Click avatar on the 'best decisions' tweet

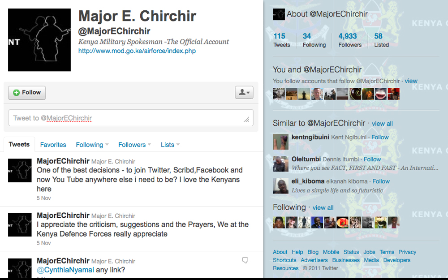(20, 170)
